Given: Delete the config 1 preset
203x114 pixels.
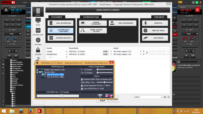Looking at the screenshot, I should [x=168, y=97].
